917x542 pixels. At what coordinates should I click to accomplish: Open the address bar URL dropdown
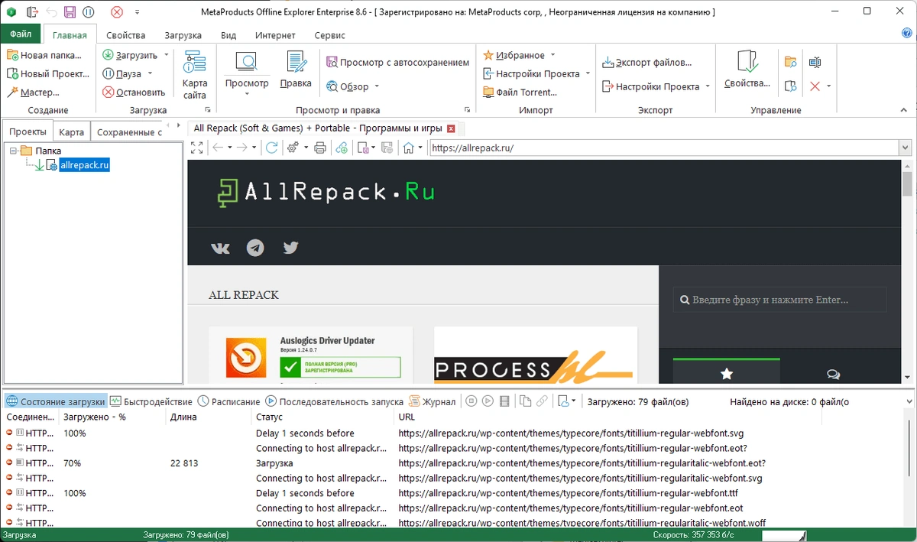click(905, 148)
